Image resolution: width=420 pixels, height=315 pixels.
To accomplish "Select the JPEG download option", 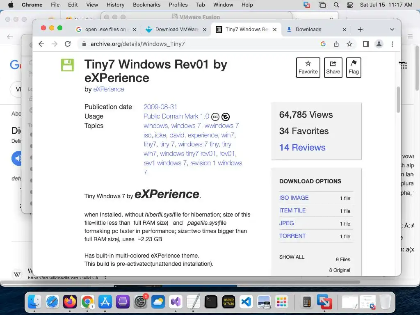I will 286,223.
